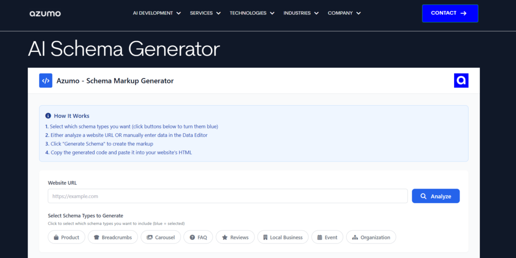
Task: Toggle the Event schema type
Action: tap(328, 237)
